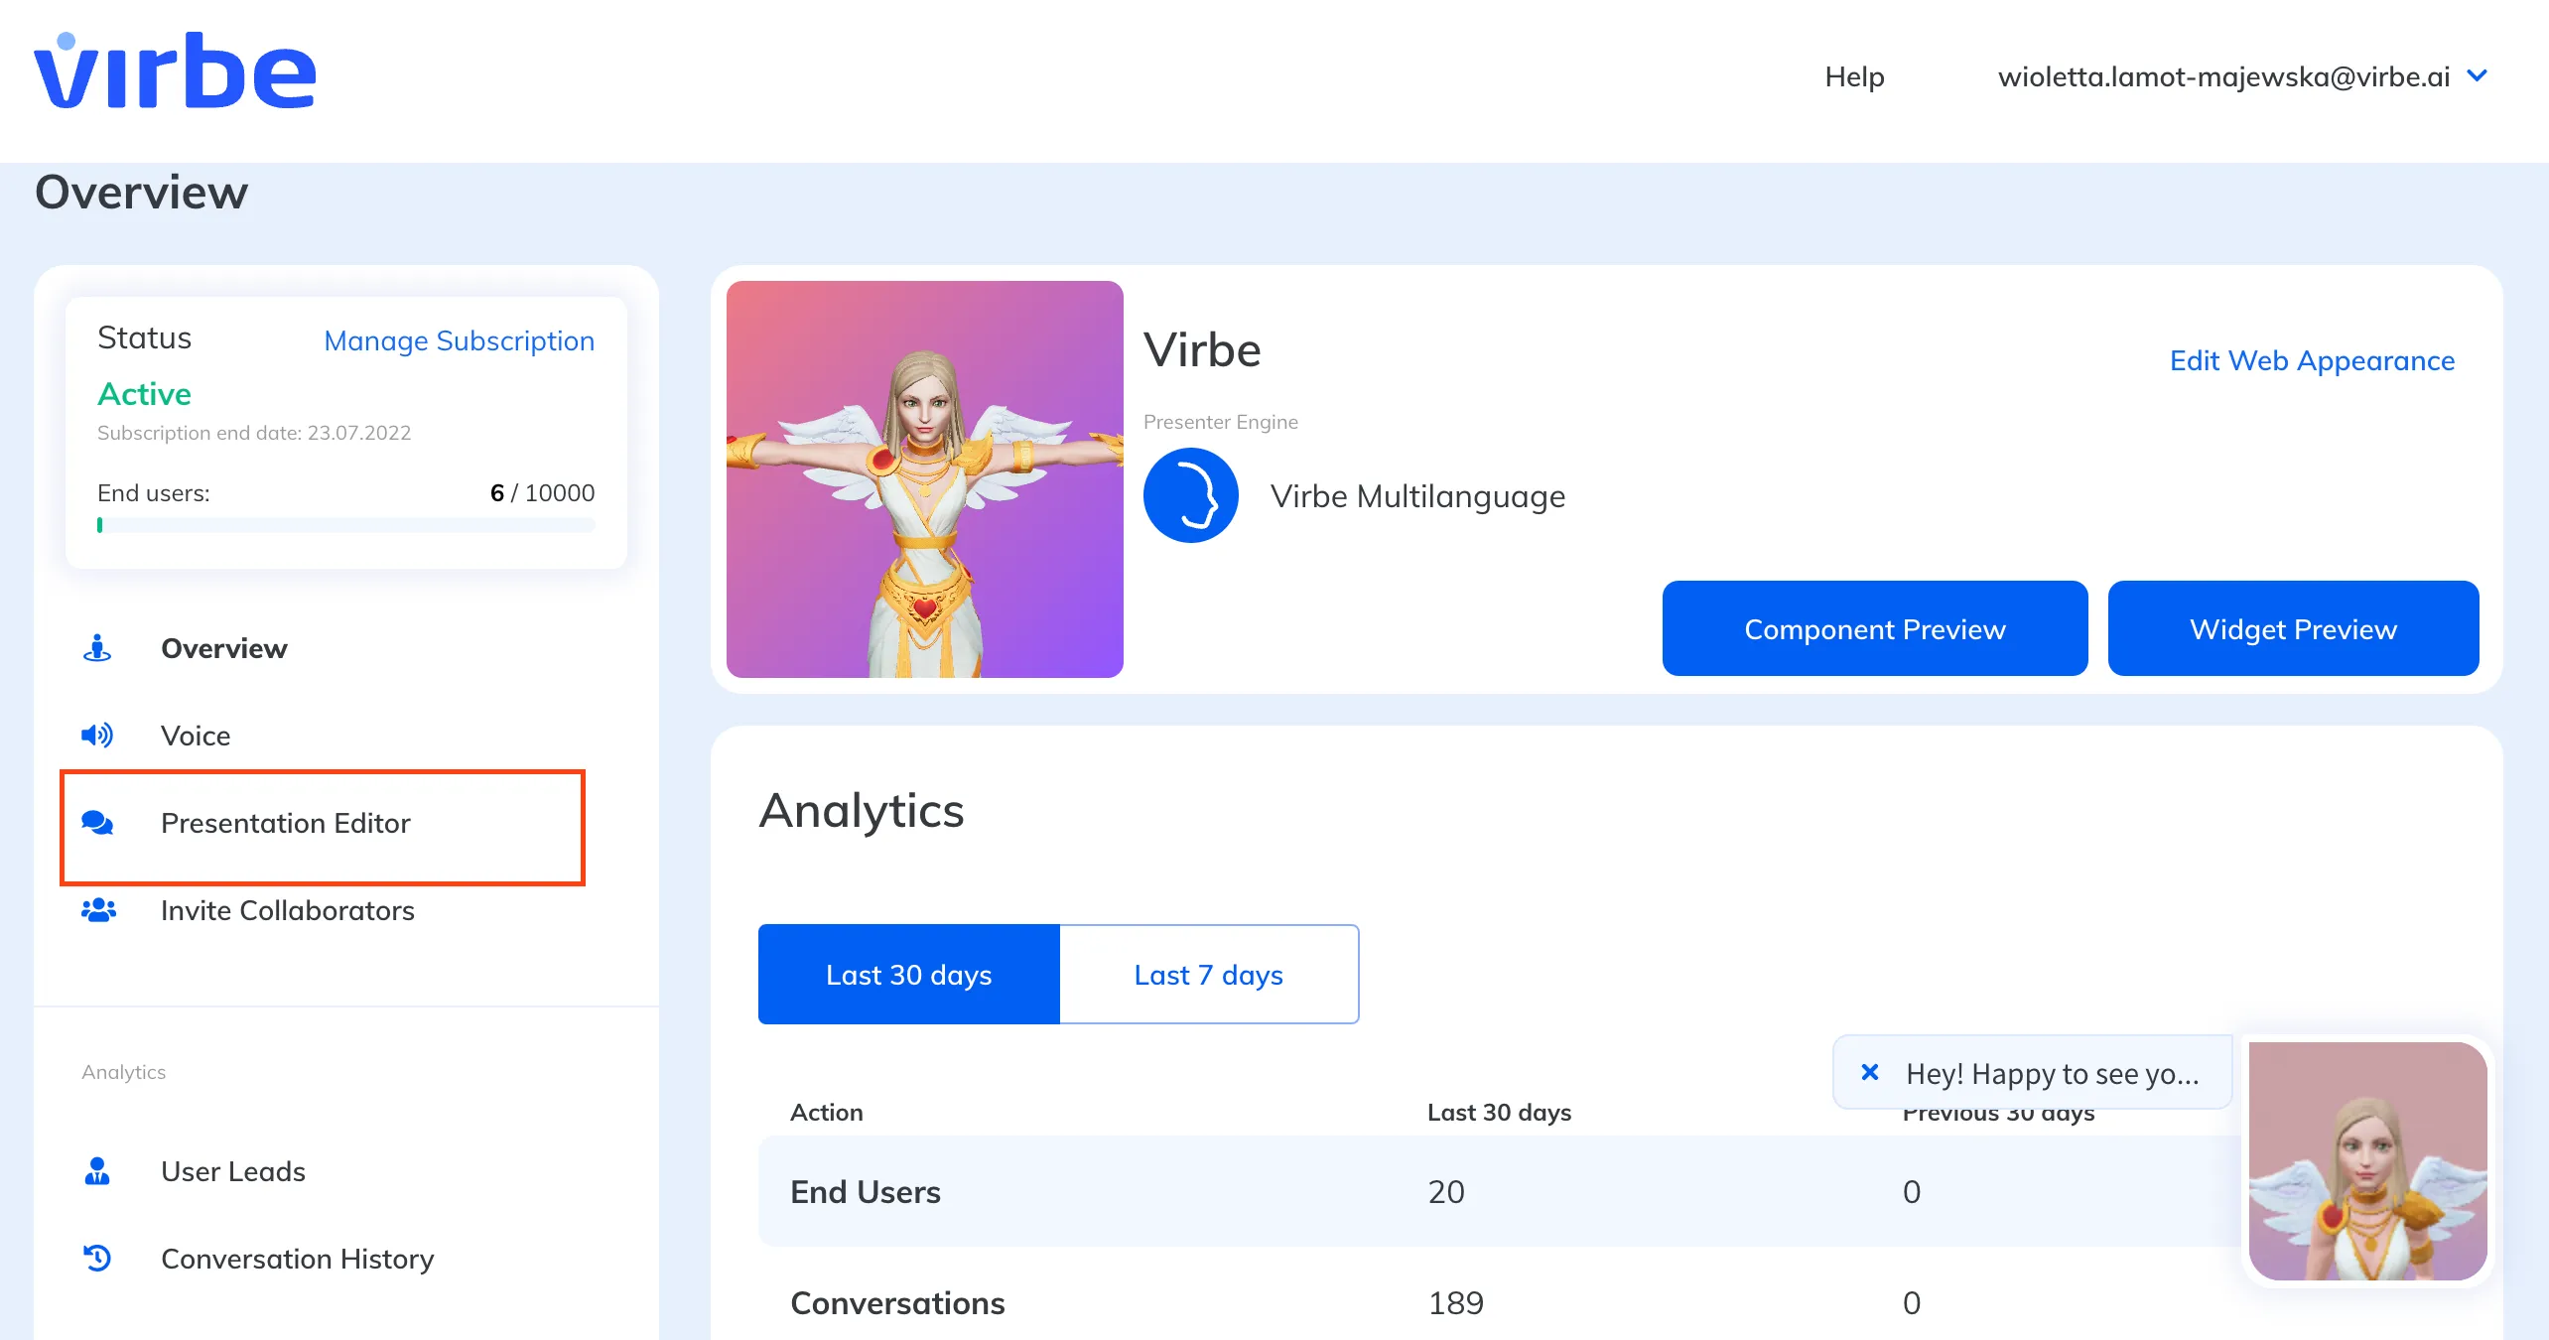The height and width of the screenshot is (1340, 2549).
Task: Click the Virbe Multilanguage engine head icon
Action: pyautogui.click(x=1190, y=495)
